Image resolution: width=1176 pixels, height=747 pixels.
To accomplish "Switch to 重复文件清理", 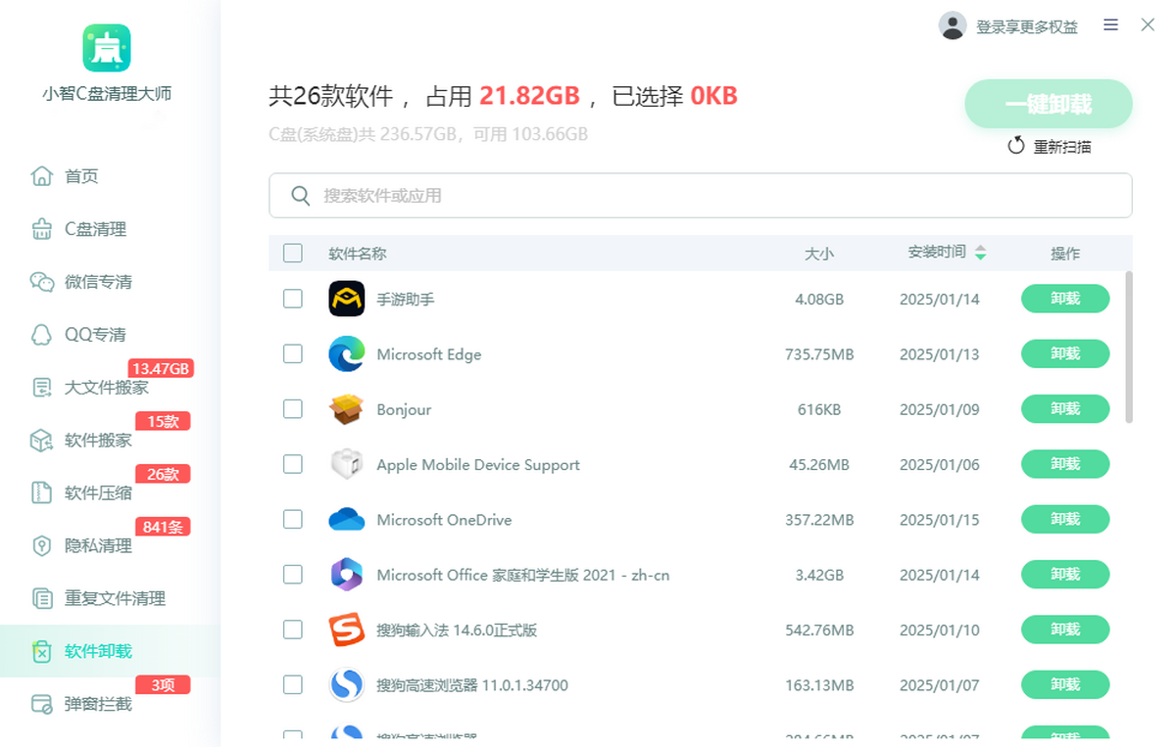I will point(115,598).
